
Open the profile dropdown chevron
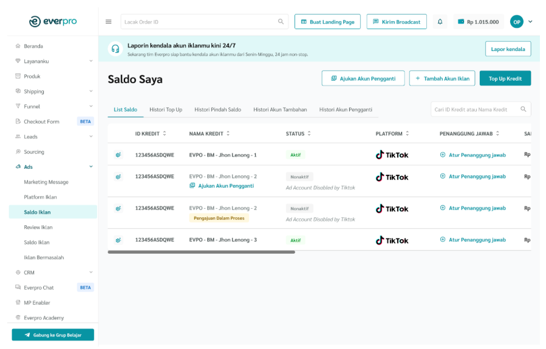coord(530,22)
